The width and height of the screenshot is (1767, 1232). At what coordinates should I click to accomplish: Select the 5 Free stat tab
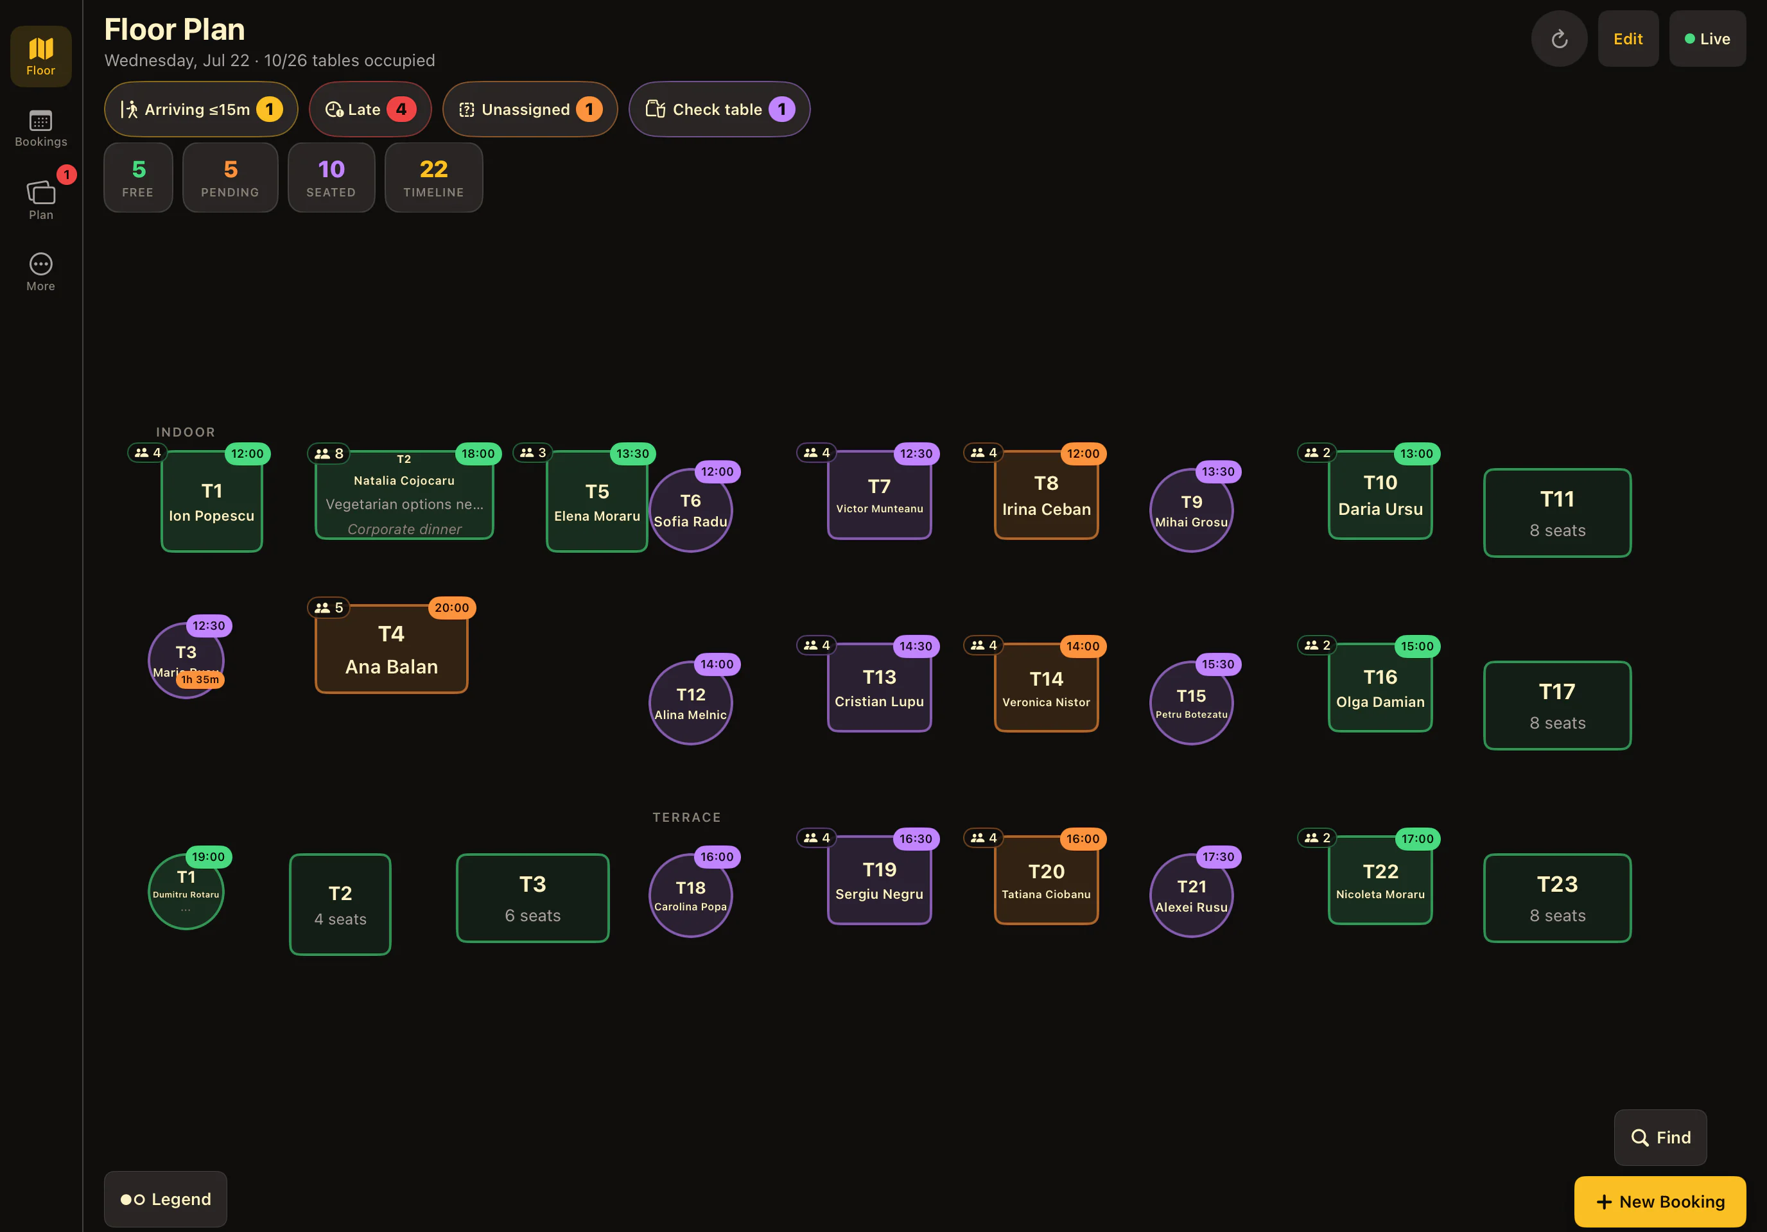pos(138,178)
